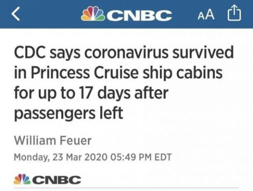Click the word 'coronavirus' in the headline
Image resolution: width=253 pixels, height=191 pixels.
point(126,53)
